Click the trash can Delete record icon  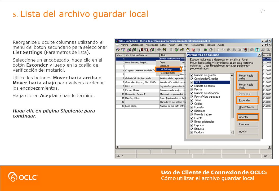245,50
